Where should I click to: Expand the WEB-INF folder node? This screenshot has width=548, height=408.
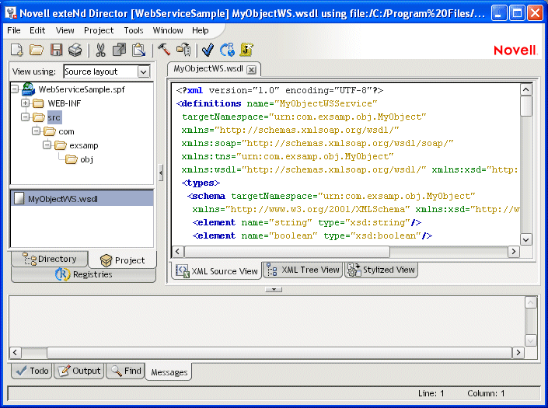point(25,103)
